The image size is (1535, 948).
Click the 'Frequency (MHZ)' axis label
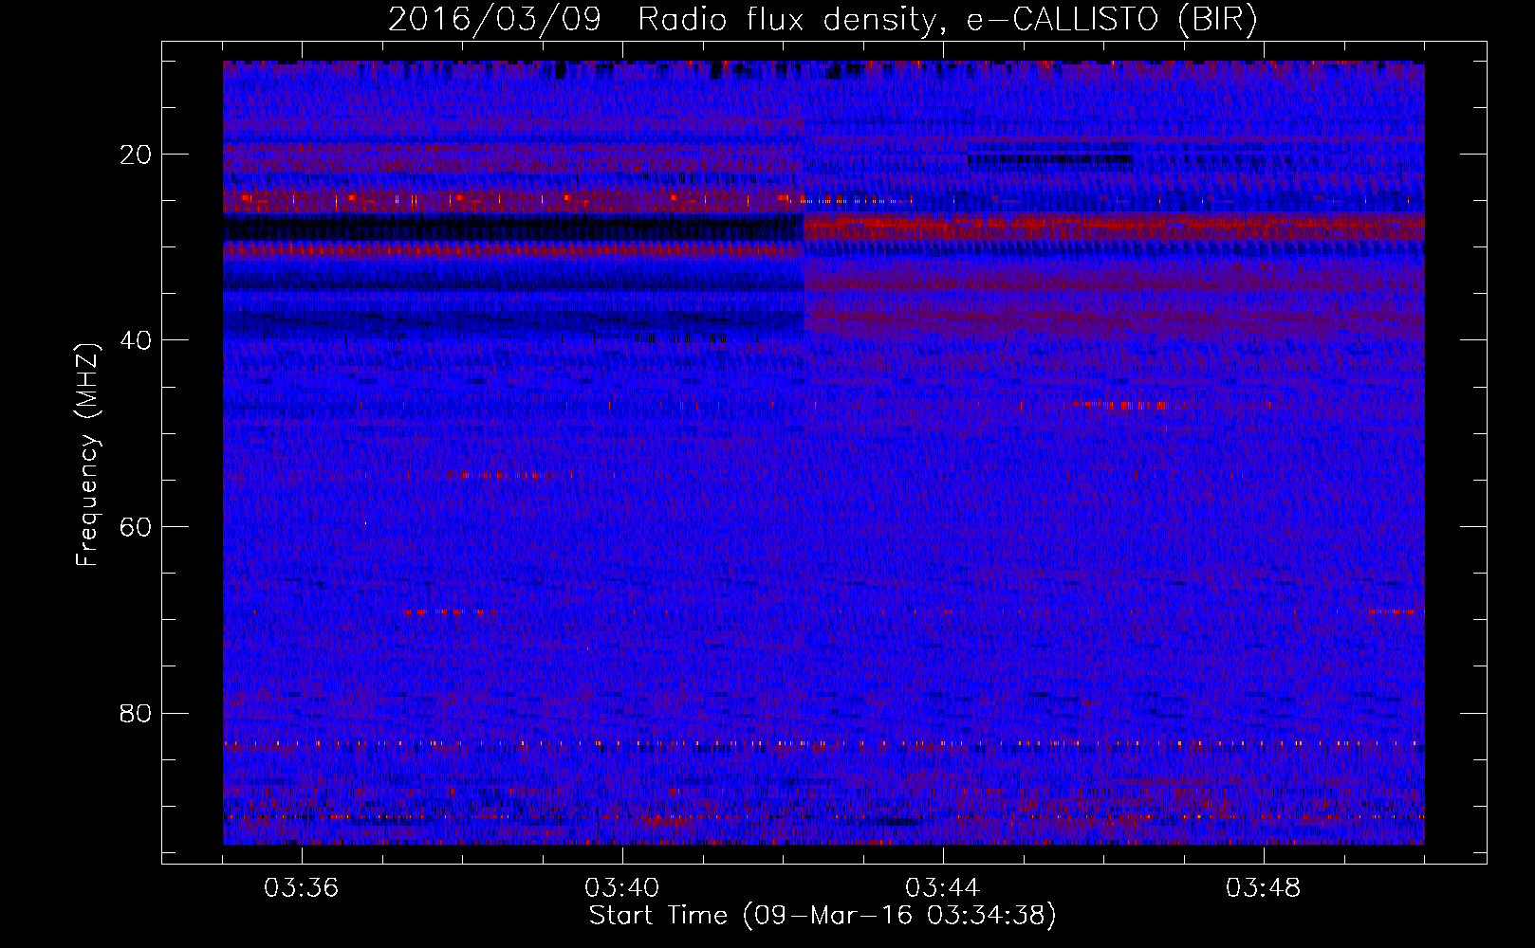tap(87, 455)
